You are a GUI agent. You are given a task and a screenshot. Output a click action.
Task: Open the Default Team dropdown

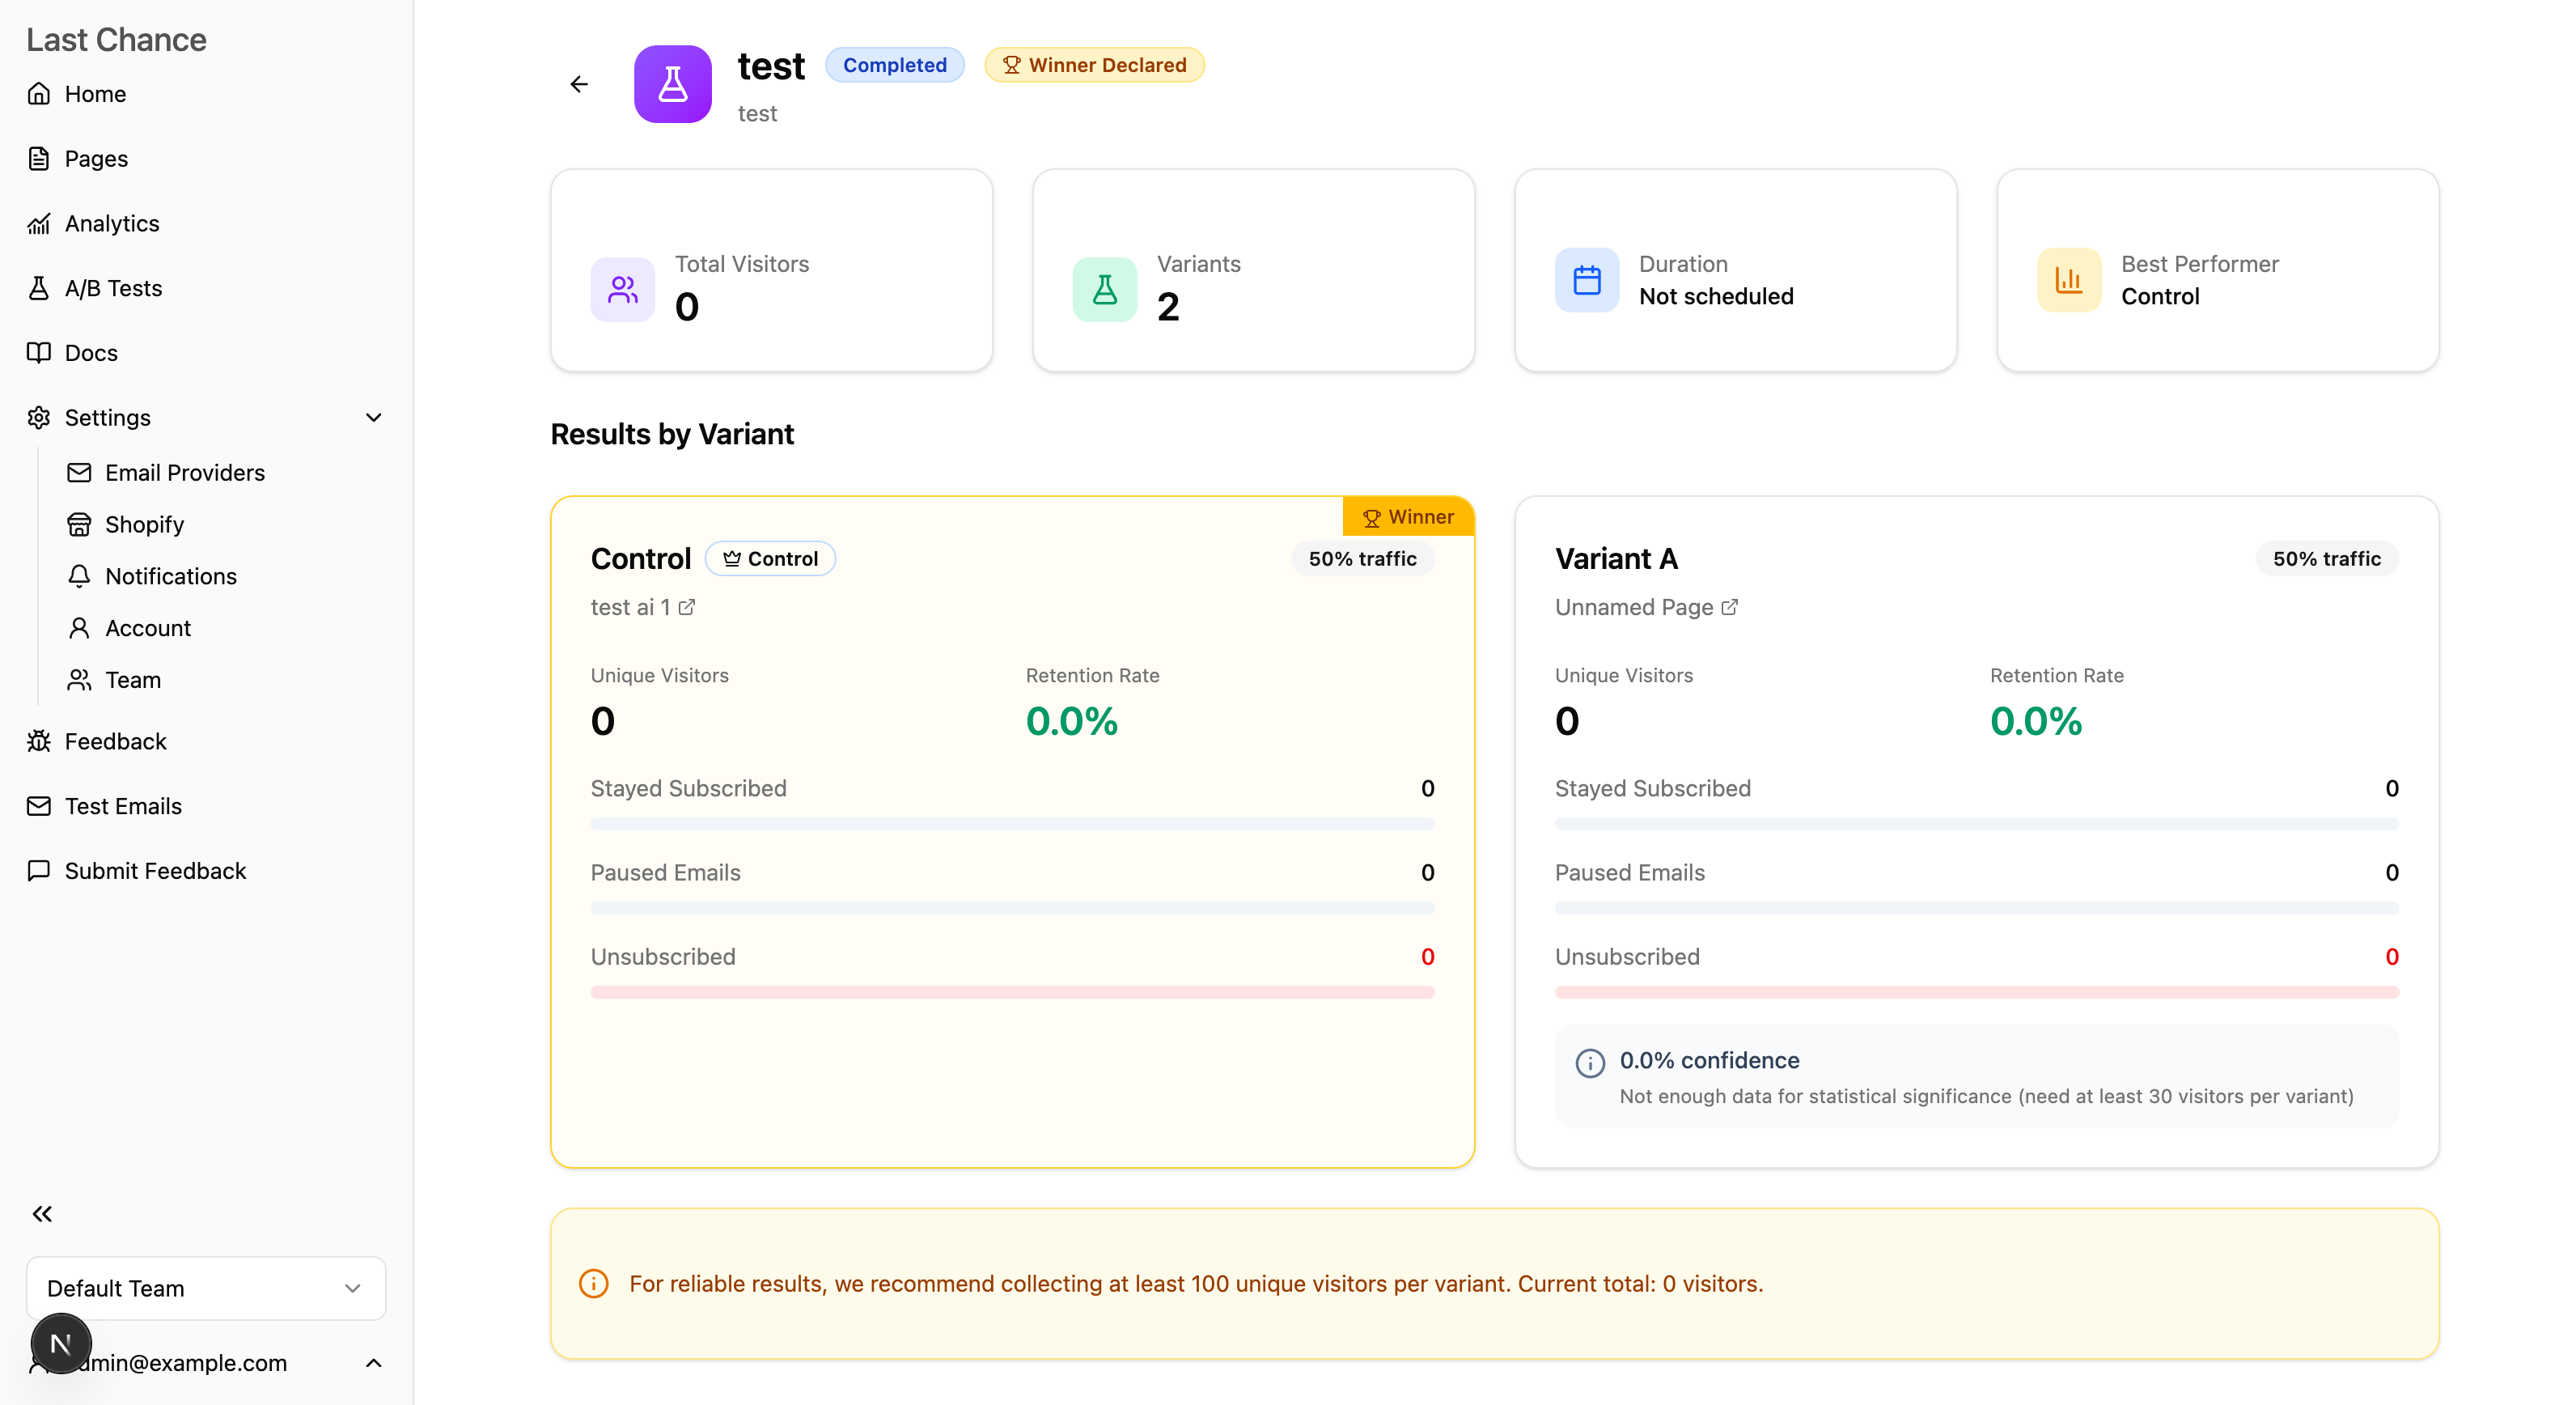click(206, 1288)
